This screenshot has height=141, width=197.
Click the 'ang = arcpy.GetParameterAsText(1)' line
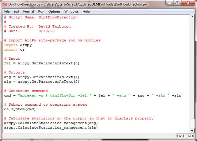[42, 77]
